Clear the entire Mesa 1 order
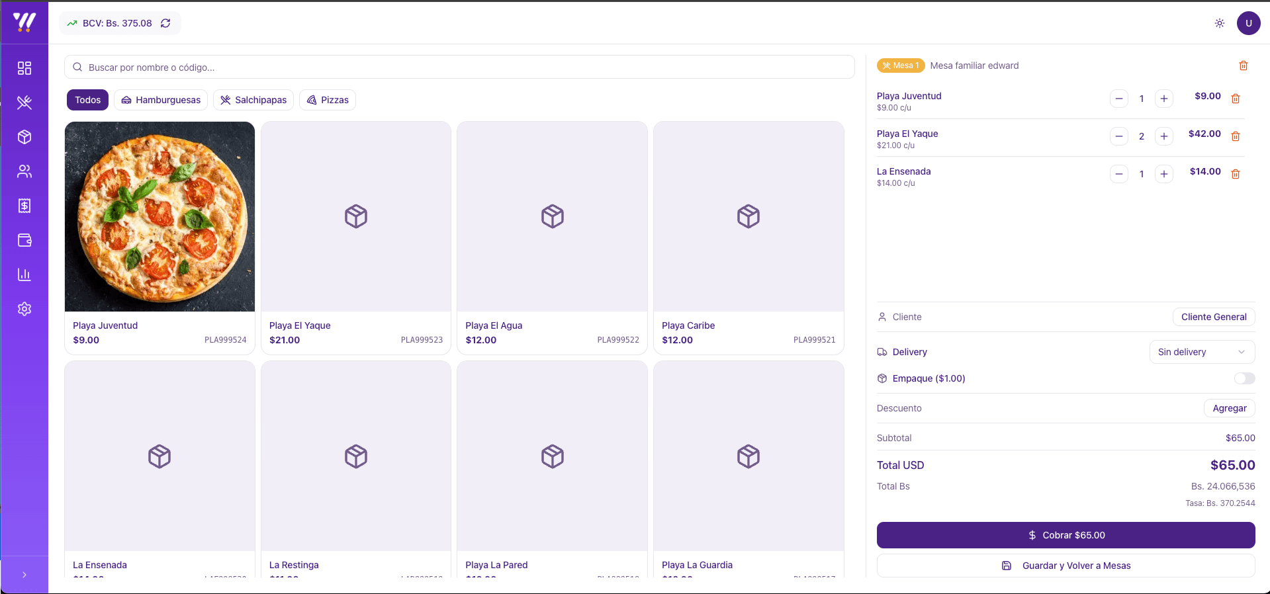Image resolution: width=1270 pixels, height=594 pixels. pos(1243,65)
